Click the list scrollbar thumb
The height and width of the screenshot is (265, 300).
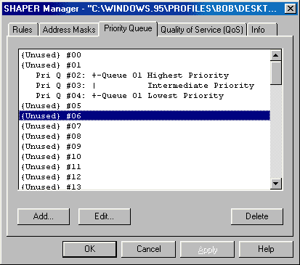[275, 73]
